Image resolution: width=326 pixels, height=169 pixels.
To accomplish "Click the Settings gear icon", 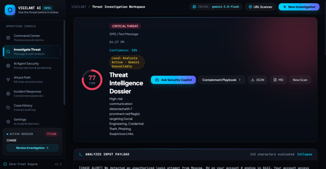I will [x=8, y=122].
